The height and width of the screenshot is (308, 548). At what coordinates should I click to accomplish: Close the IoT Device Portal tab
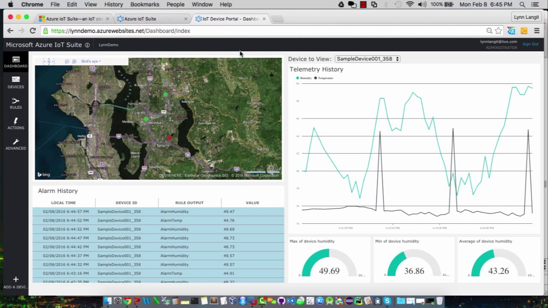click(264, 19)
